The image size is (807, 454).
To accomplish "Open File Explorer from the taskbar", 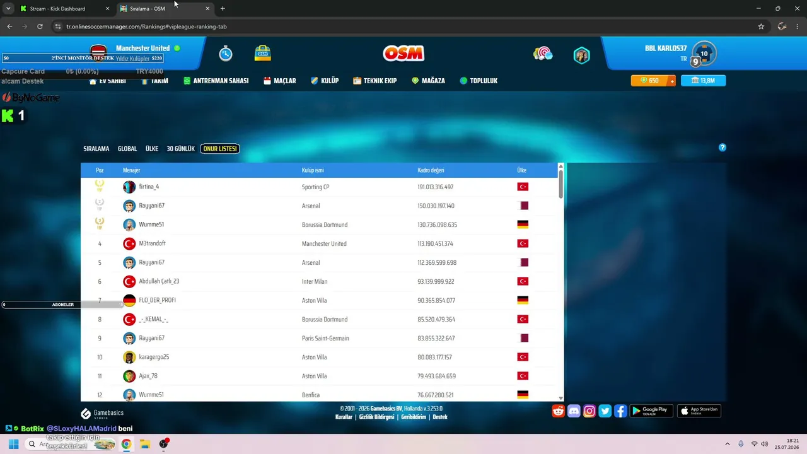I will pyautogui.click(x=145, y=444).
